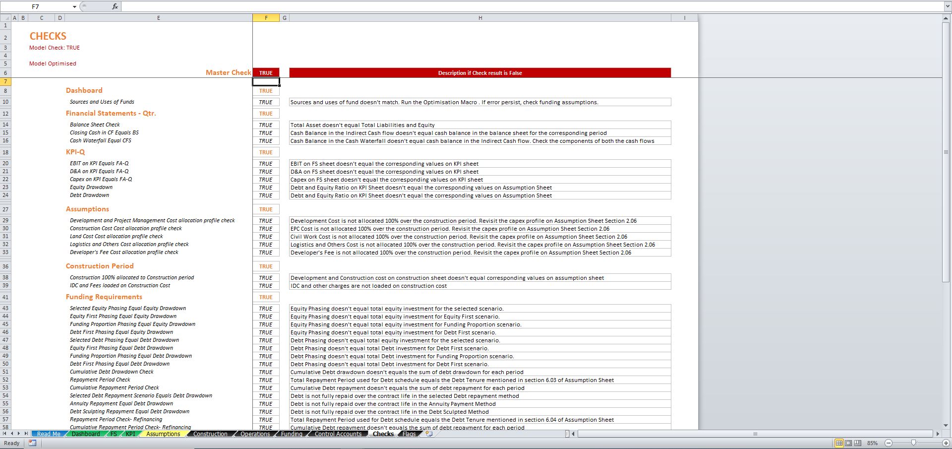
Task: Click 'Cumulative Debt Drawdown Check' label
Action: (112, 372)
